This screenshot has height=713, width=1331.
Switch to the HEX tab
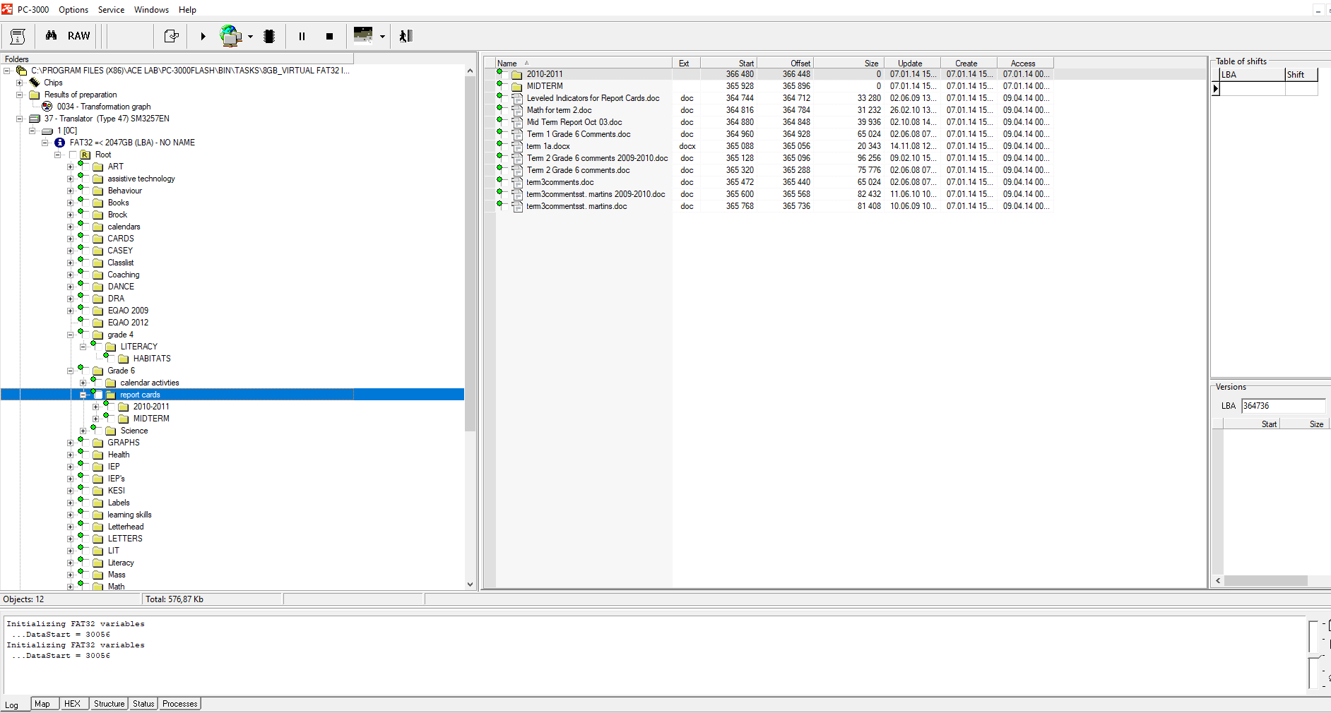72,704
